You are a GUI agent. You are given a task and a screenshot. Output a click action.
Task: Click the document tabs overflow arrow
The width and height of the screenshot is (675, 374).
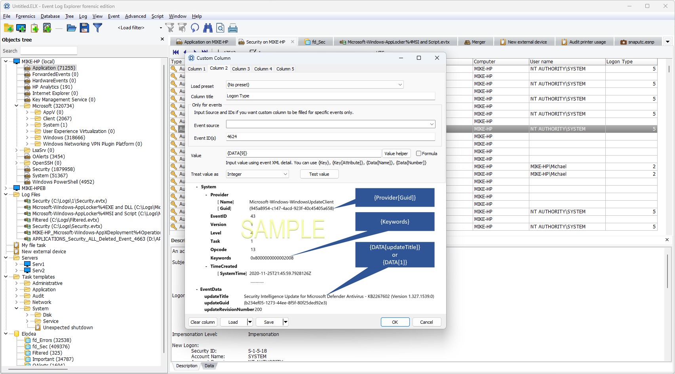(667, 42)
